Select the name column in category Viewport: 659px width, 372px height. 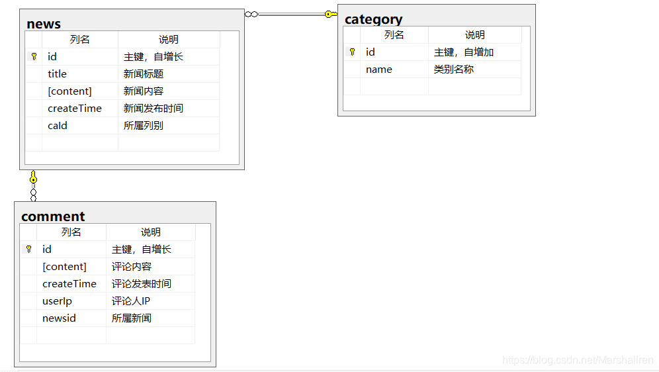pos(394,70)
